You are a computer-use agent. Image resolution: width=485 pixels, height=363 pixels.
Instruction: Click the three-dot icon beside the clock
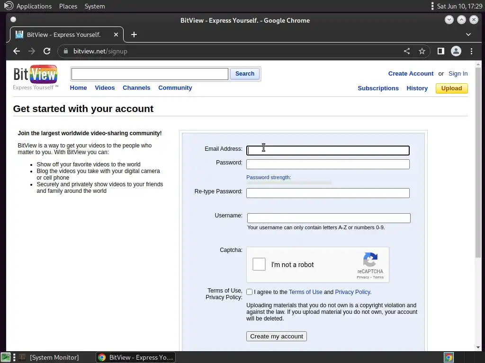click(x=432, y=6)
